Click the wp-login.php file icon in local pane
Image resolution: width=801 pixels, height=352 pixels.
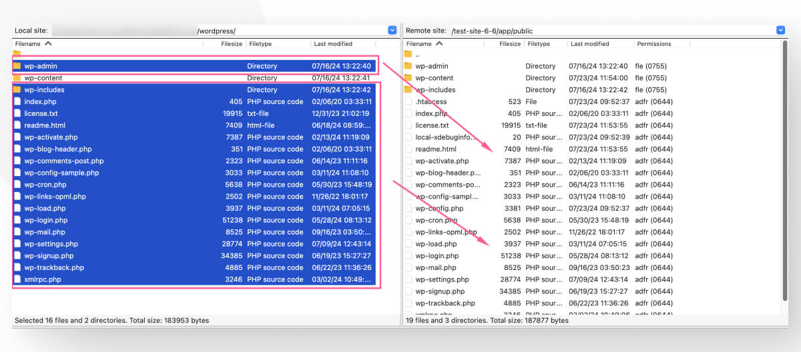tap(17, 220)
